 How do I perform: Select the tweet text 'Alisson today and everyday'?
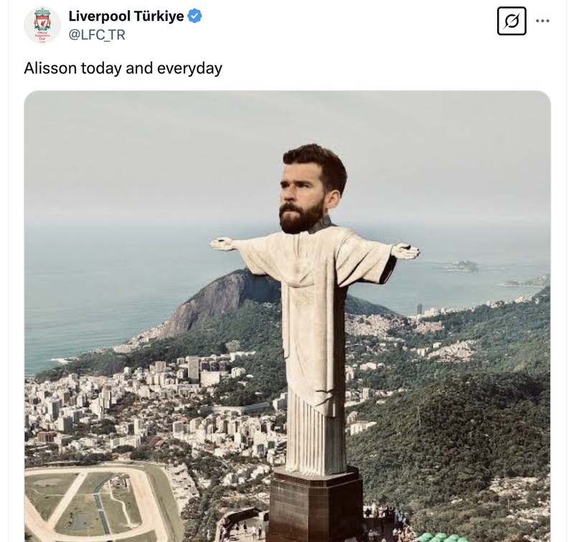[x=121, y=67]
